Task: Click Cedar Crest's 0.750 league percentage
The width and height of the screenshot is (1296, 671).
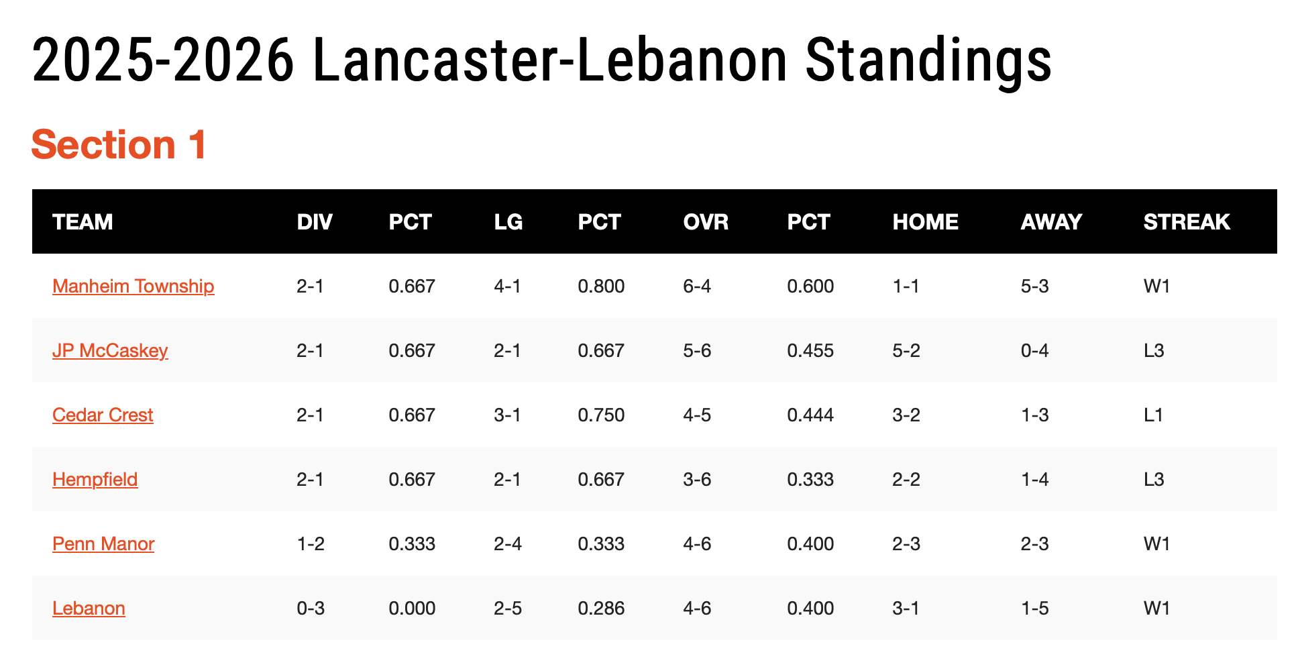Action: [x=600, y=415]
